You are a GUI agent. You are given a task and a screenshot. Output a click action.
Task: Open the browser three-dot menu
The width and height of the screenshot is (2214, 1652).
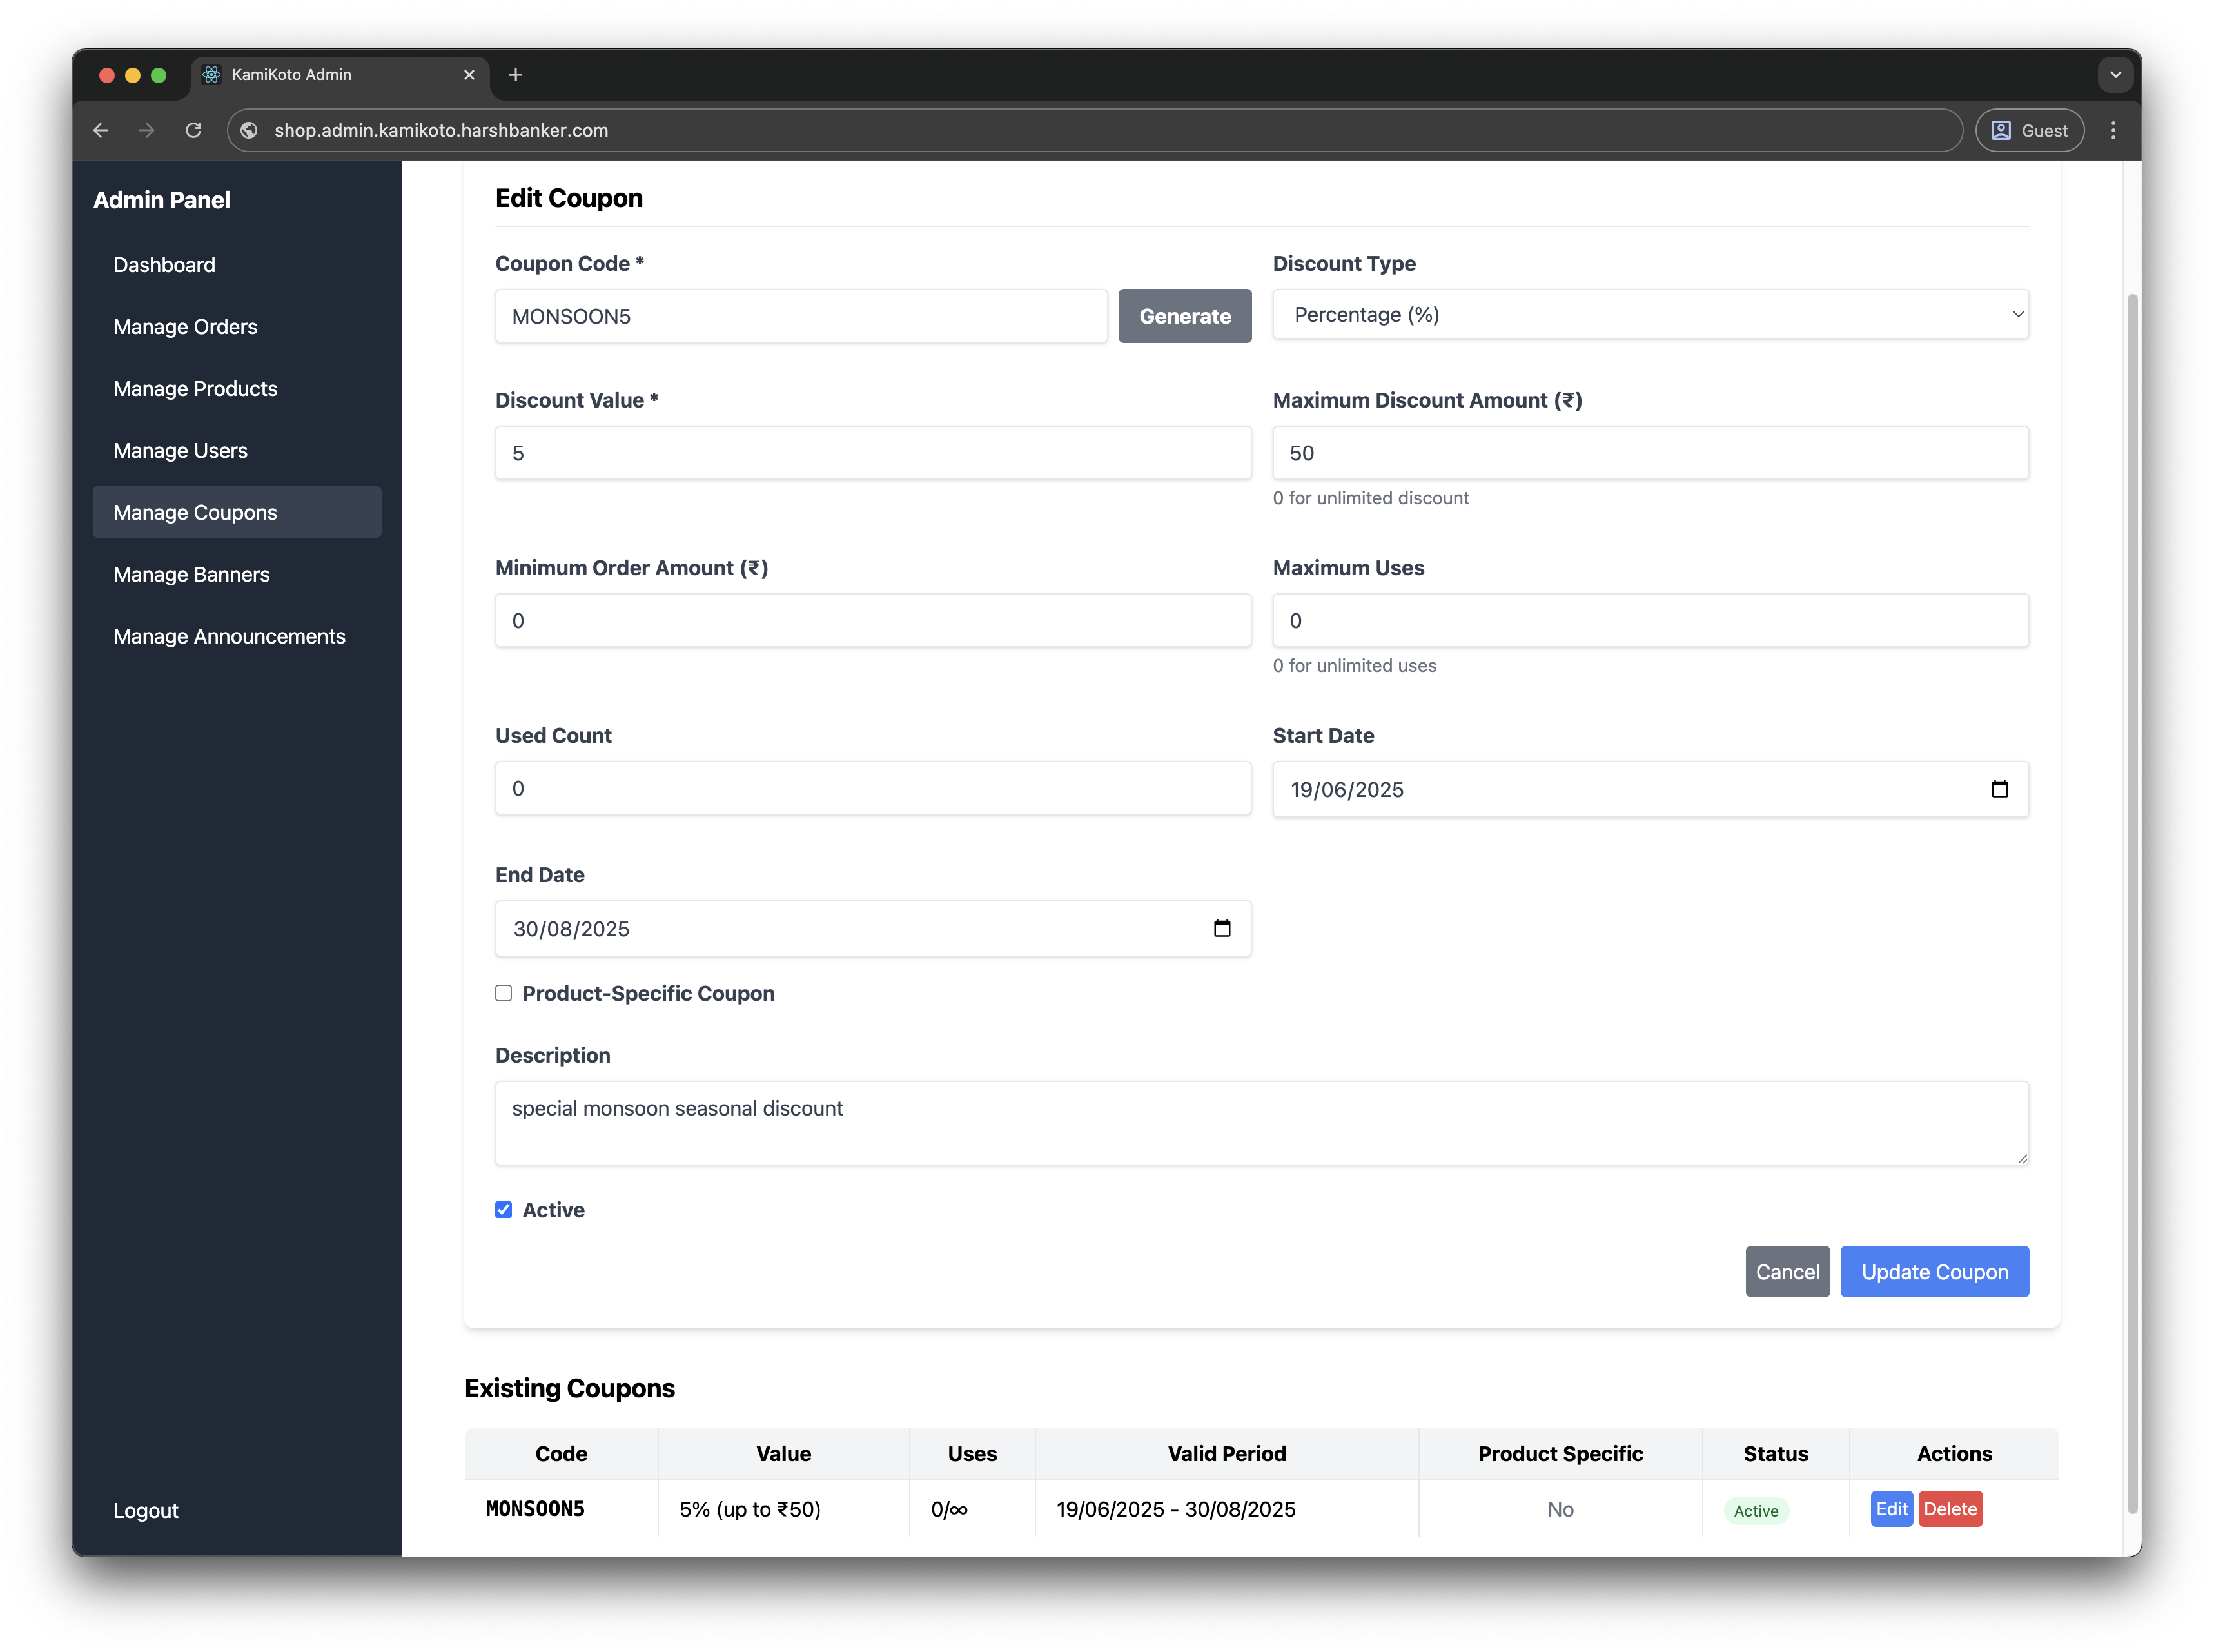[x=2113, y=130]
